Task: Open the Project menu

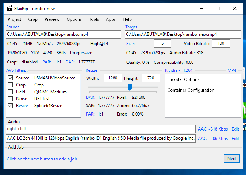Action: click(15, 19)
